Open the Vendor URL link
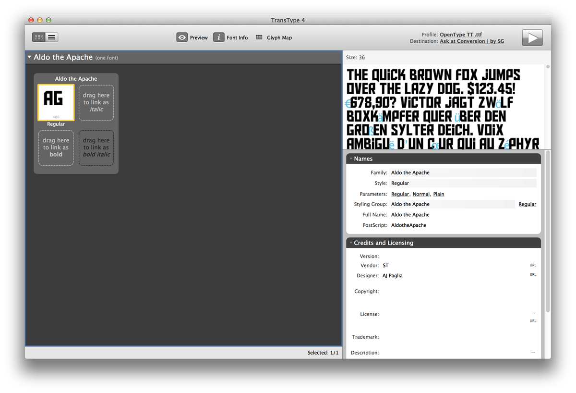The image size is (576, 393). pos(533,265)
